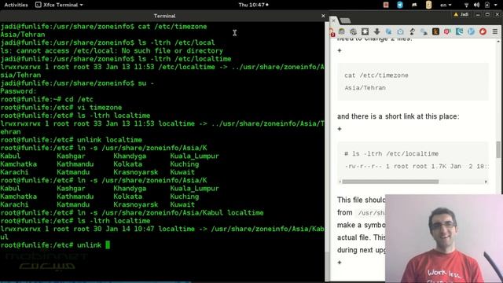Click the 'cat /etc/timezone' code line in browser

pyautogui.click(x=376, y=75)
